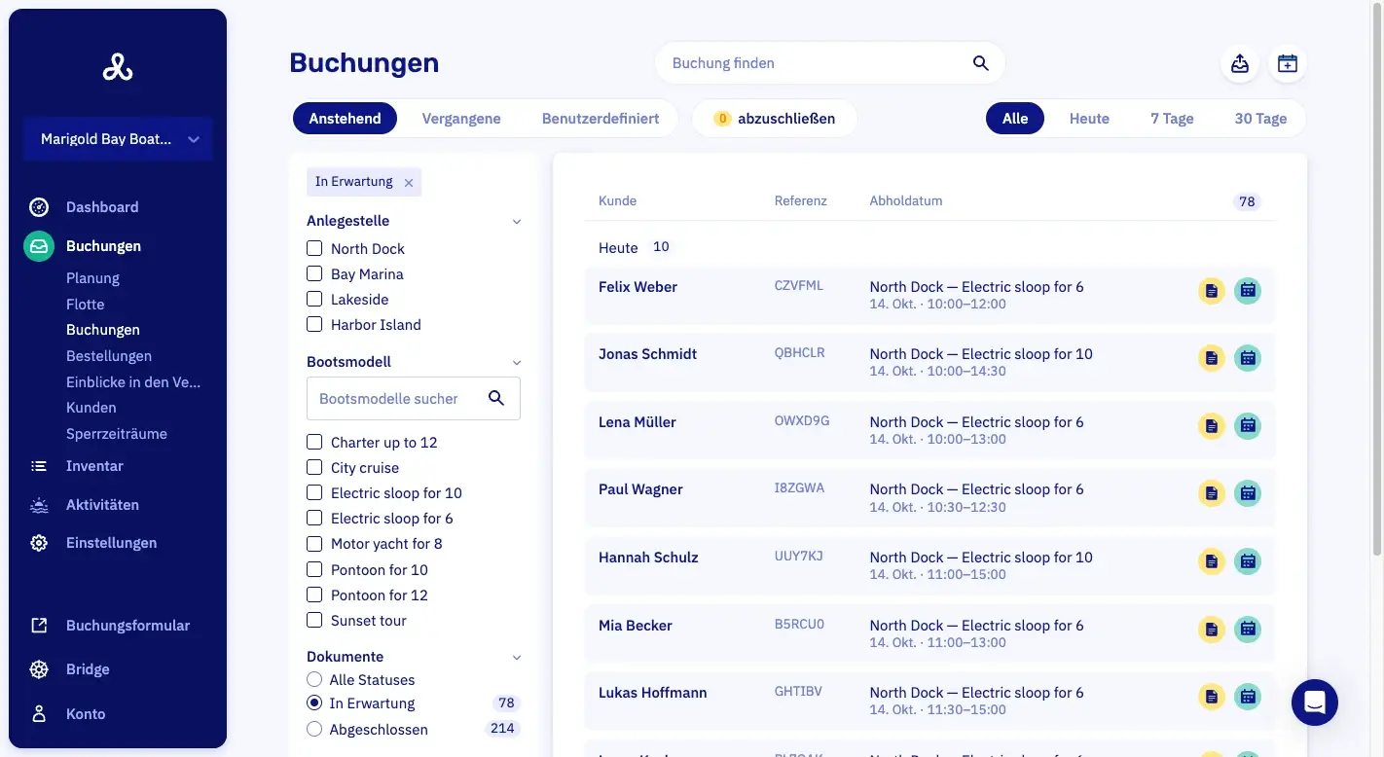Remove the In Erwartung filter chip
The height and width of the screenshot is (757, 1384).
409,183
